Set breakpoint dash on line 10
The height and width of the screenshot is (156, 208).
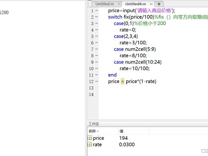(97, 68)
